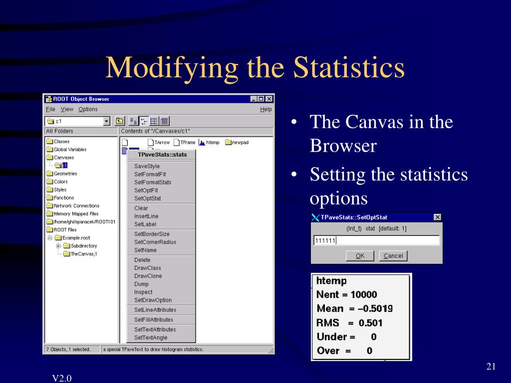
Task: Click the "Mean = -0.5019" statistics line
Action: [355, 308]
